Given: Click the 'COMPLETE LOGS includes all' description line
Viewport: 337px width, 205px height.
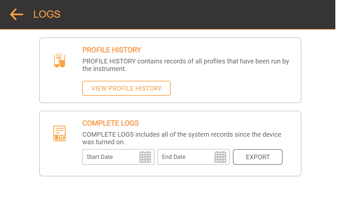Looking at the screenshot, I should (182, 135).
